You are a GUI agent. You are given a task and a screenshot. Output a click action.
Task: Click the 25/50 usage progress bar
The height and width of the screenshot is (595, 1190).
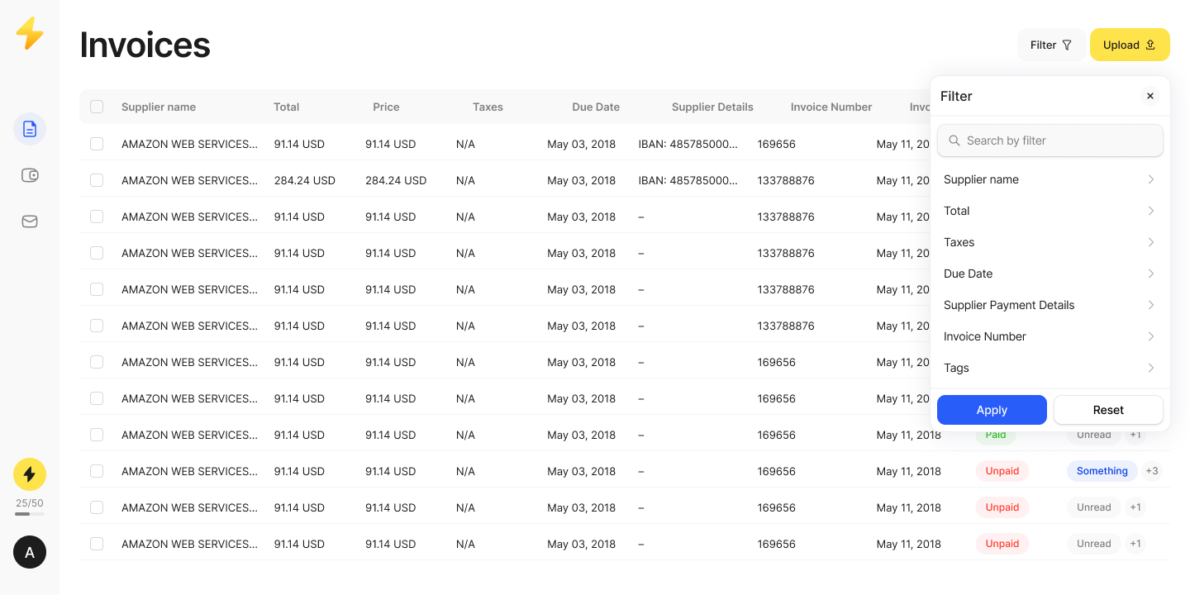(x=30, y=514)
